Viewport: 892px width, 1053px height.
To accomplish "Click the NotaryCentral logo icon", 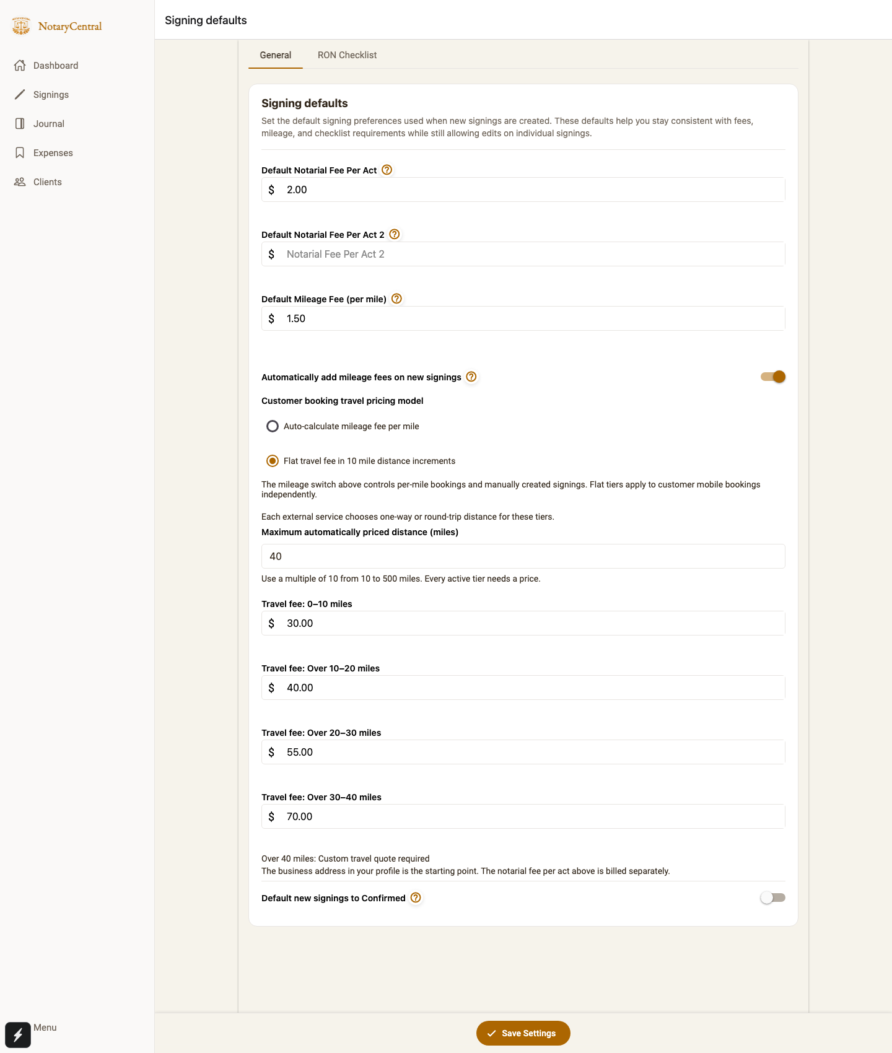I will click(21, 26).
